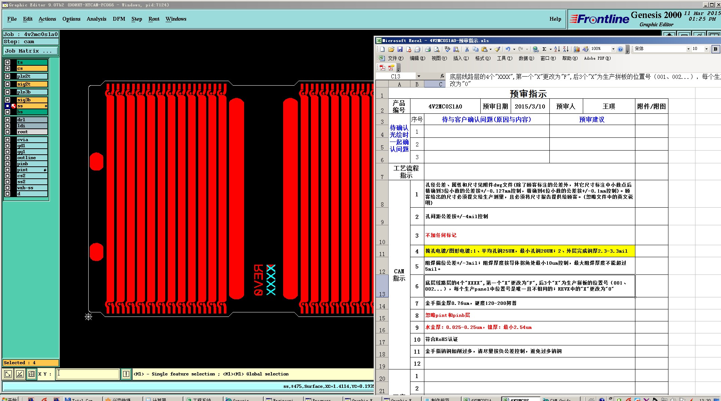The height and width of the screenshot is (401, 721).
Task: Click the Cut scissors icon in Excel
Action: [467, 49]
